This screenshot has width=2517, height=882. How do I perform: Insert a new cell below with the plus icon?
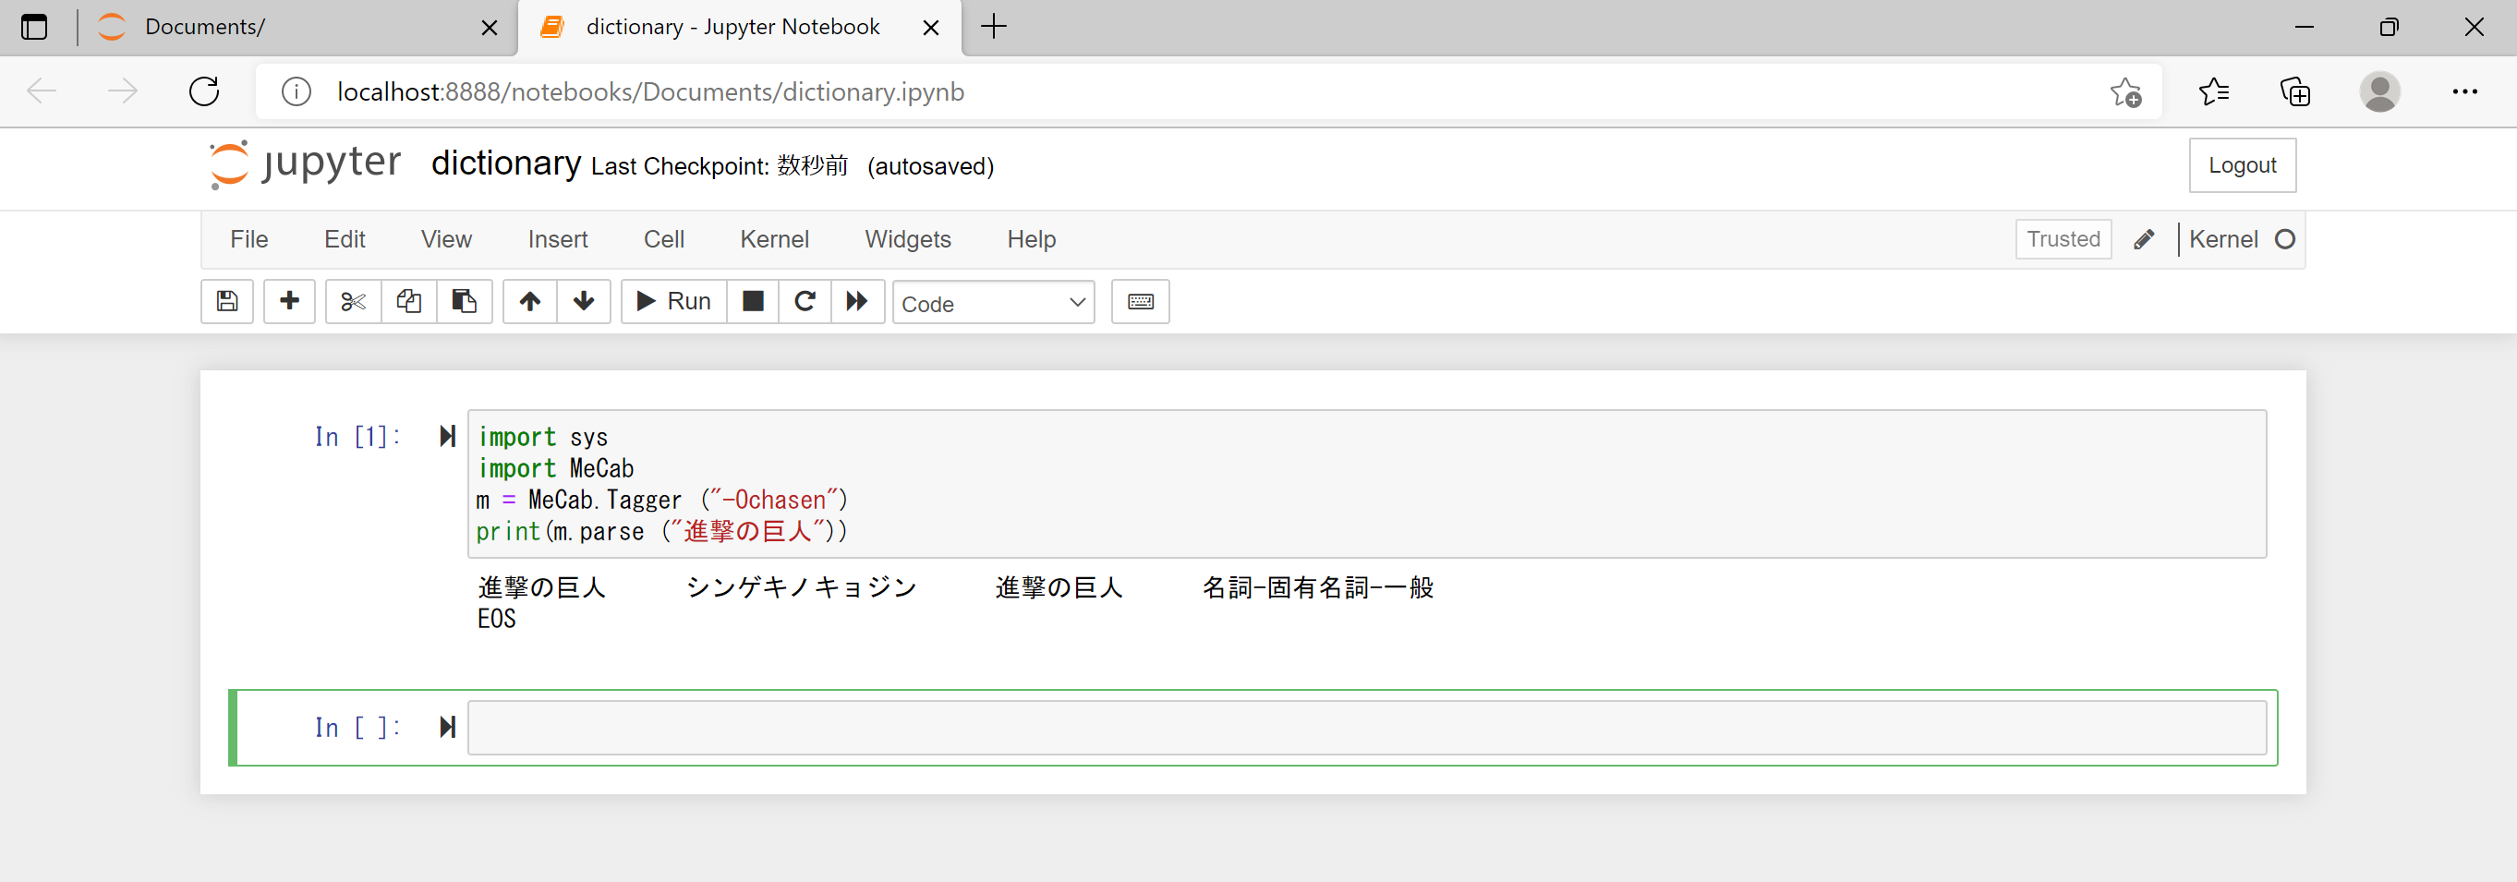(289, 301)
